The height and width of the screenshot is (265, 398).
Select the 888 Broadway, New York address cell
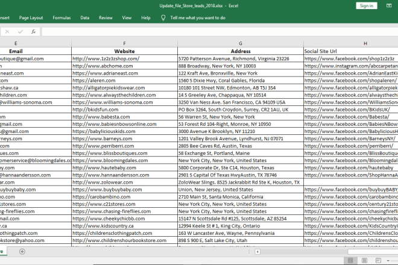[241, 66]
